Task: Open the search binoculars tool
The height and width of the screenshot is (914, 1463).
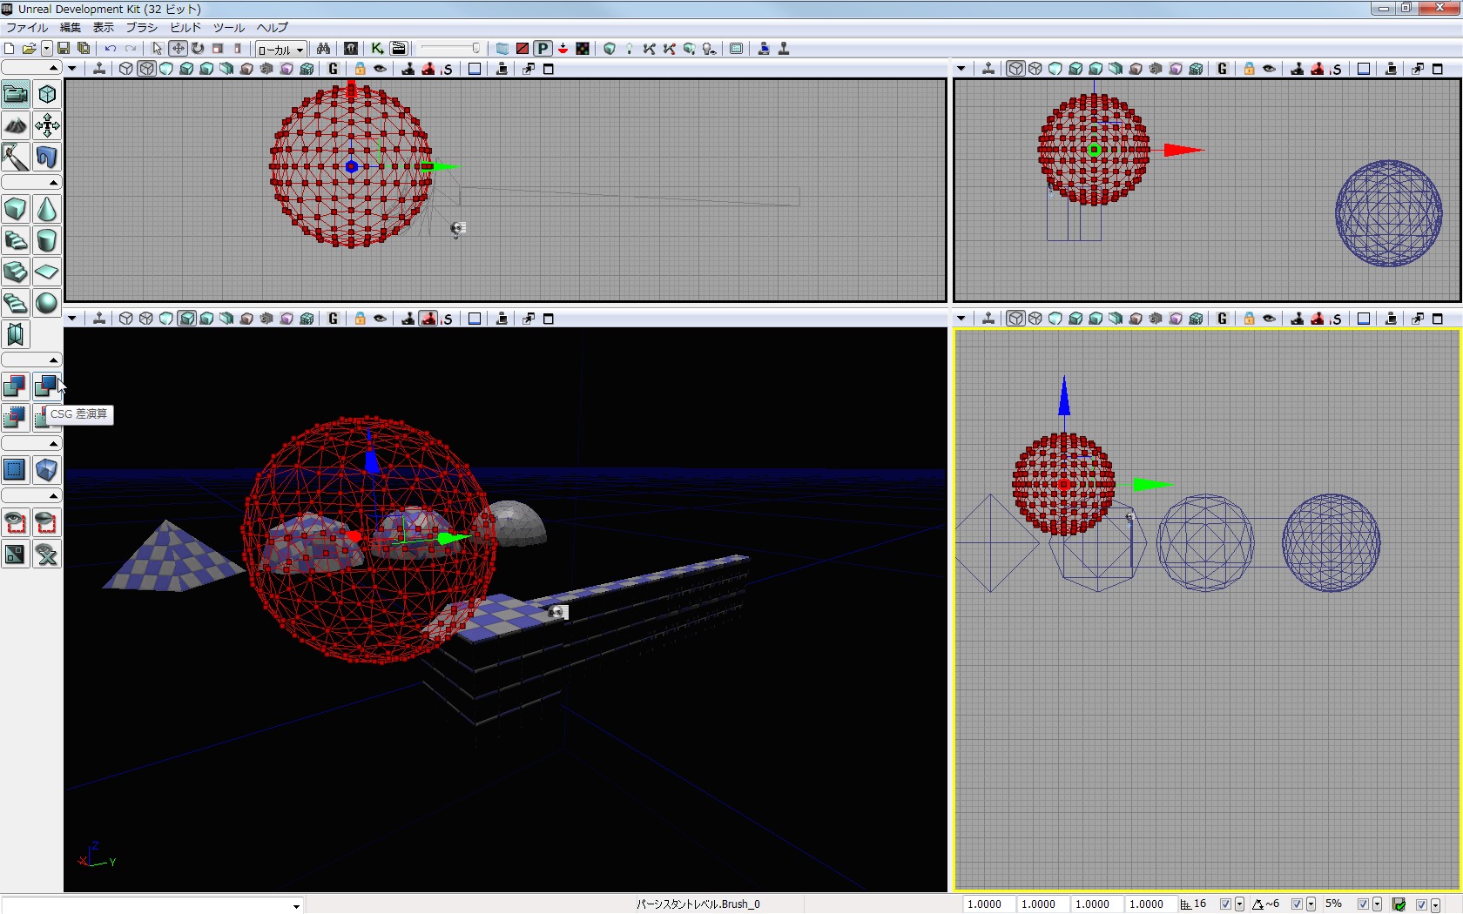Action: (323, 49)
